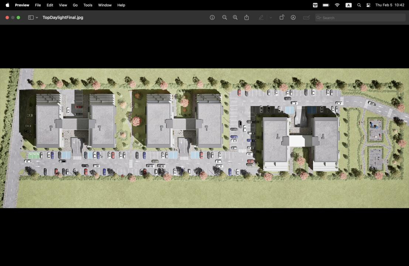Click the Form Filling toolbar icon
This screenshot has height=266, width=409.
pyautogui.click(x=306, y=17)
